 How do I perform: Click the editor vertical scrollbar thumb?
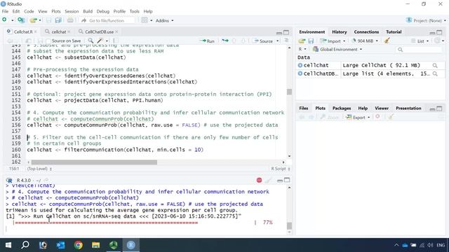pyautogui.click(x=289, y=92)
